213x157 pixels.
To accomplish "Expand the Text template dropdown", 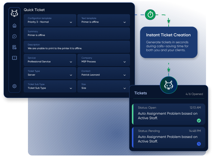I will tap(104, 20).
